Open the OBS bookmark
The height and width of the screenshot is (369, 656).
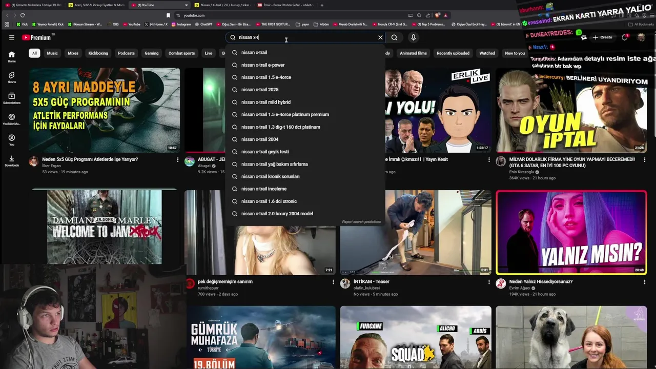pyautogui.click(x=113, y=24)
